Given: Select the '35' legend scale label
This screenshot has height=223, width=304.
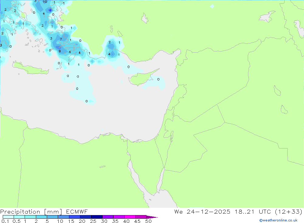Looking at the screenshot, I should pyautogui.click(x=115, y=221).
